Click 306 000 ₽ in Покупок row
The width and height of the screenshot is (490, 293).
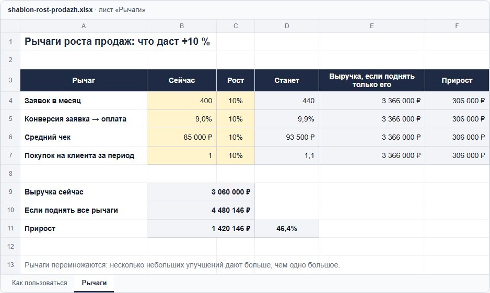coord(457,155)
